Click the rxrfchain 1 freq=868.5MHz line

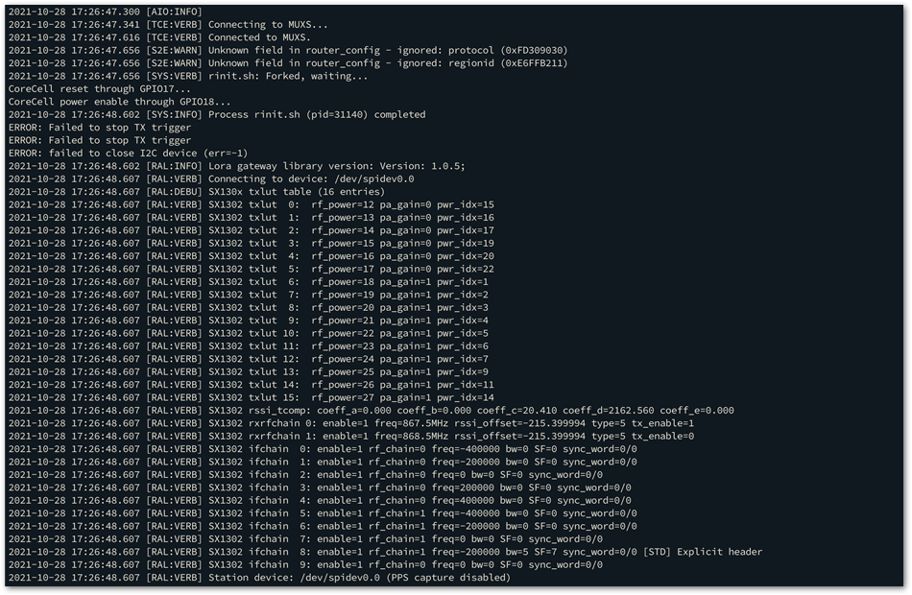click(351, 436)
